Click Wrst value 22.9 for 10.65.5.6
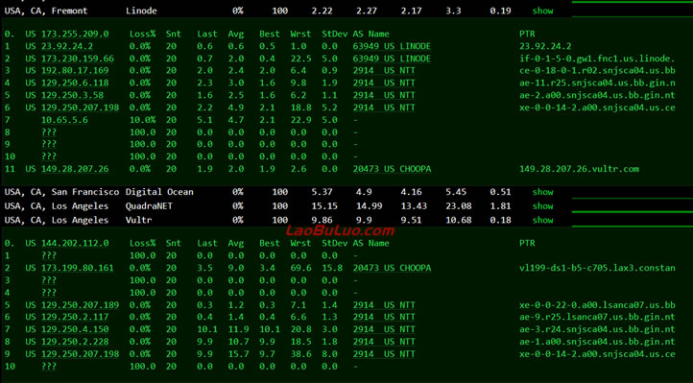 point(300,120)
